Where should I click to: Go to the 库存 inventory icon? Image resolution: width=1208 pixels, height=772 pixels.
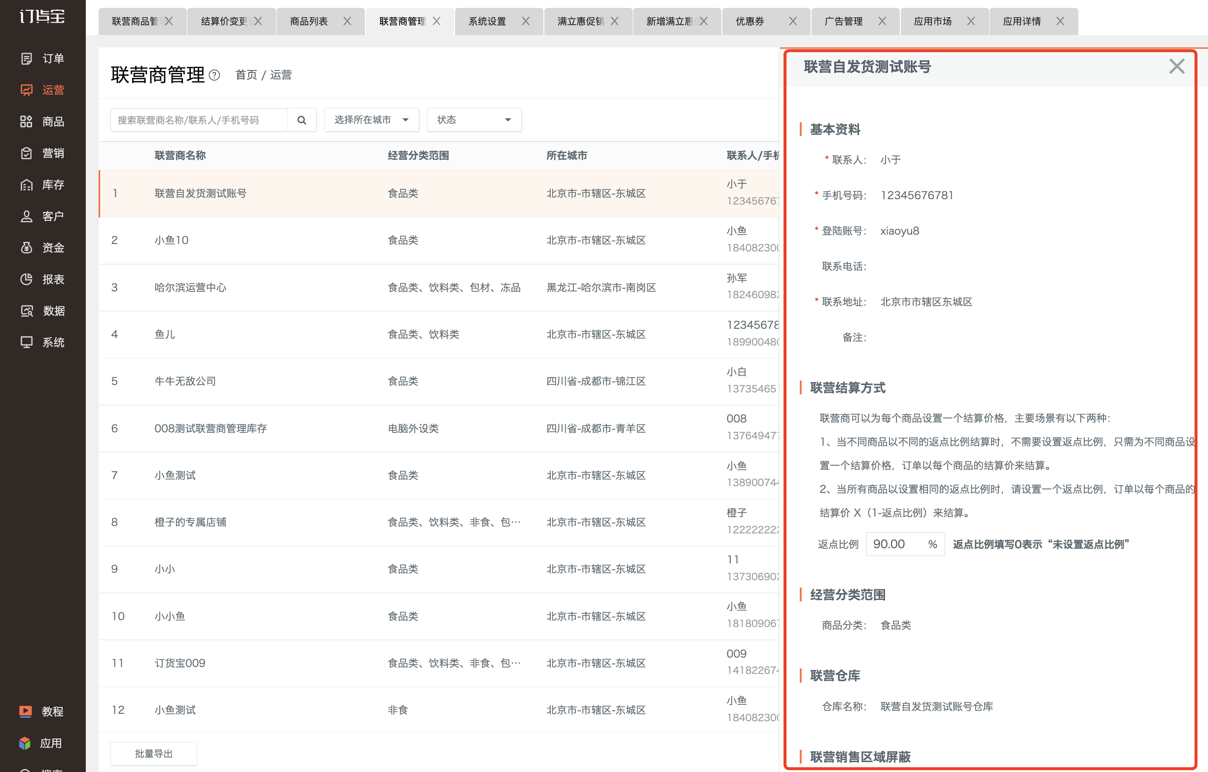pyautogui.click(x=27, y=184)
